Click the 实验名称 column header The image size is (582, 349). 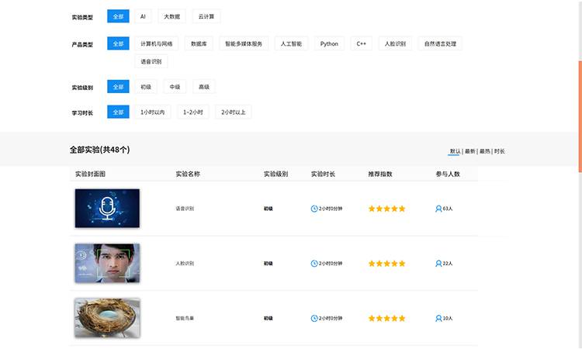pyautogui.click(x=188, y=174)
